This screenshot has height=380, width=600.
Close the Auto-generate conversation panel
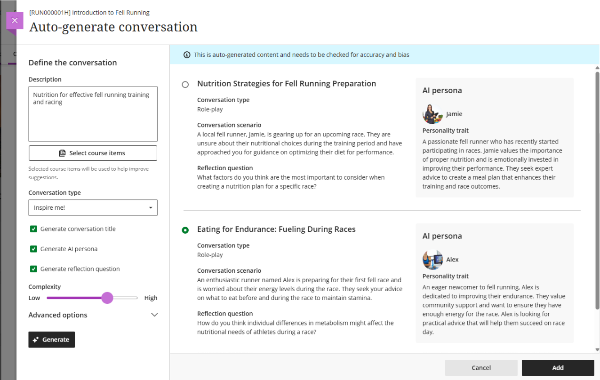click(x=15, y=21)
